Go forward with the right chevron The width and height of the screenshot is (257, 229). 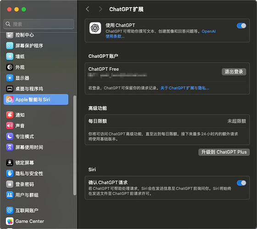[x=101, y=9]
